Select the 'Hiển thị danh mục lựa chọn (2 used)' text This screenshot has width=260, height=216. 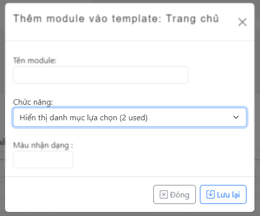coord(84,118)
